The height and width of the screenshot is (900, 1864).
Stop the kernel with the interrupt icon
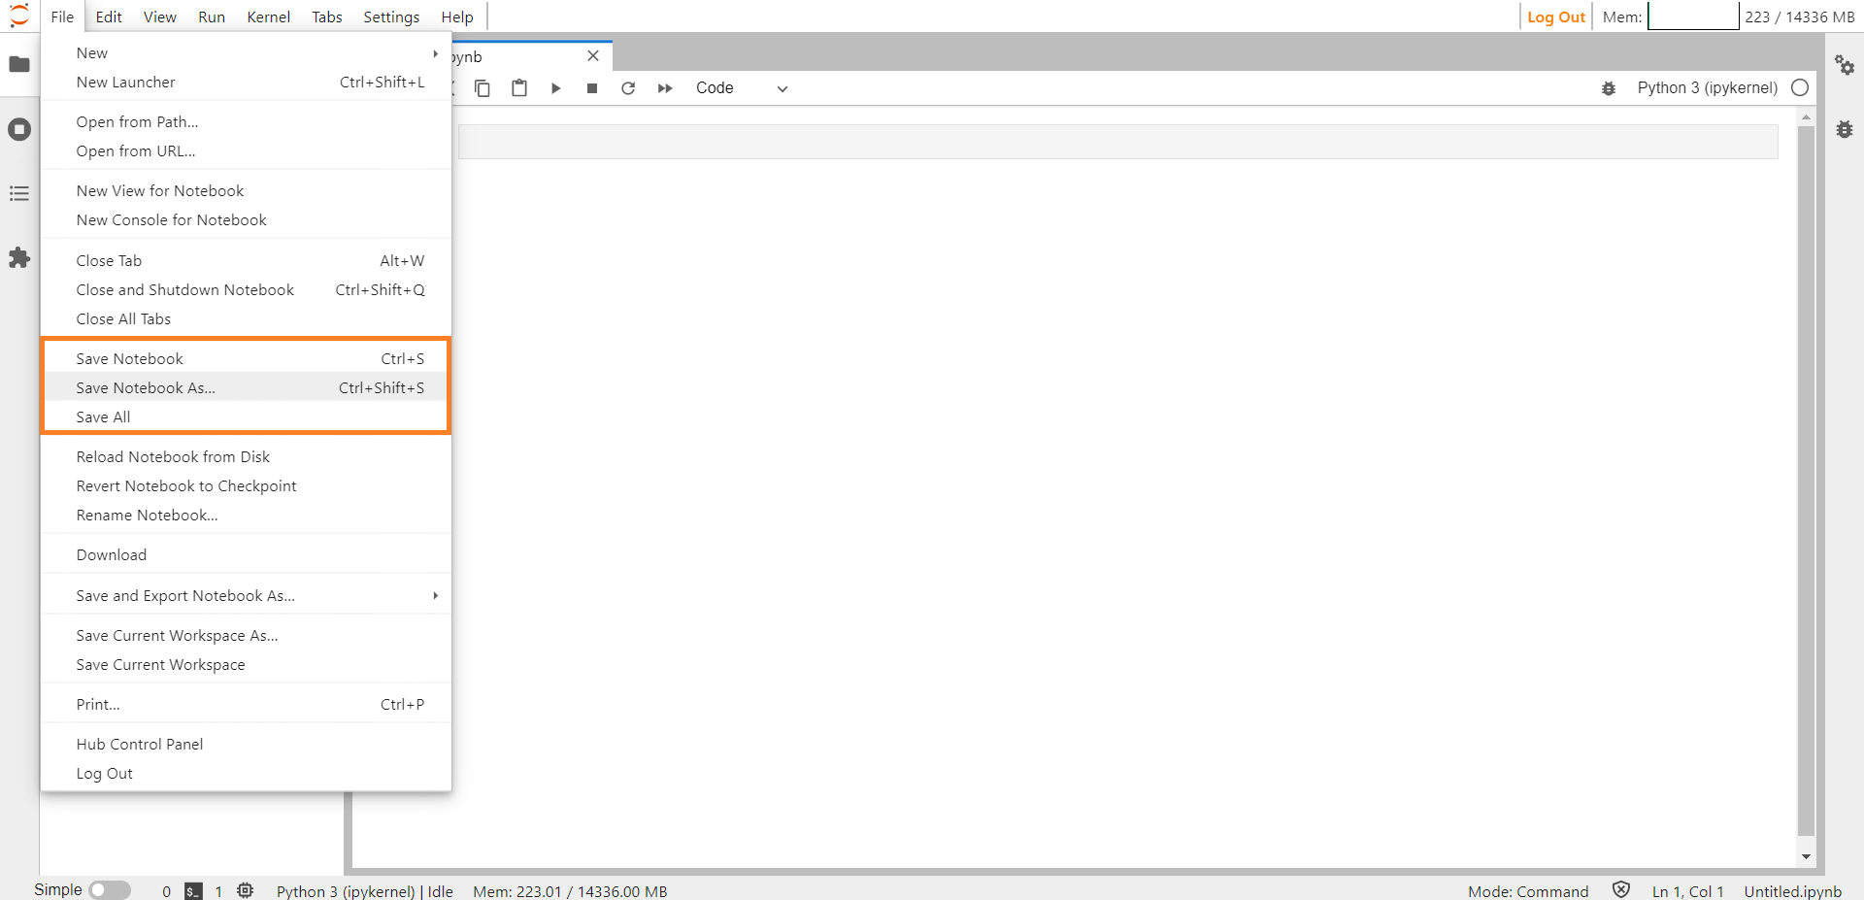pos(592,88)
